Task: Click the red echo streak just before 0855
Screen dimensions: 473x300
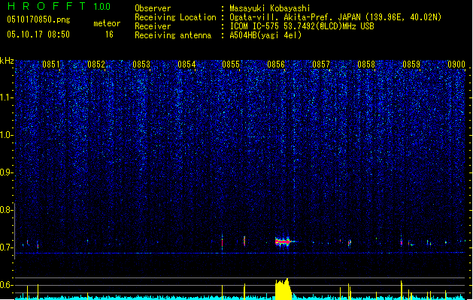Action: pyautogui.click(x=223, y=242)
